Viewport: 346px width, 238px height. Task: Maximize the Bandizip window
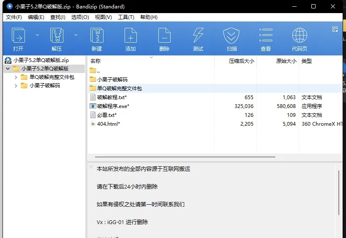tap(313, 6)
